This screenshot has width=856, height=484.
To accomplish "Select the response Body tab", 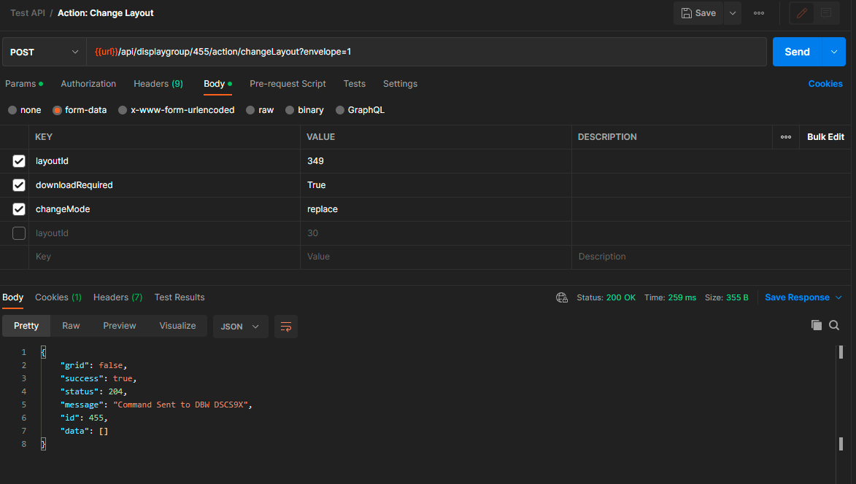I will (x=12, y=297).
